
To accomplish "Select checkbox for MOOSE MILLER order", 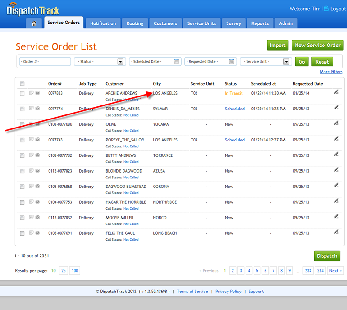I will [22, 218].
